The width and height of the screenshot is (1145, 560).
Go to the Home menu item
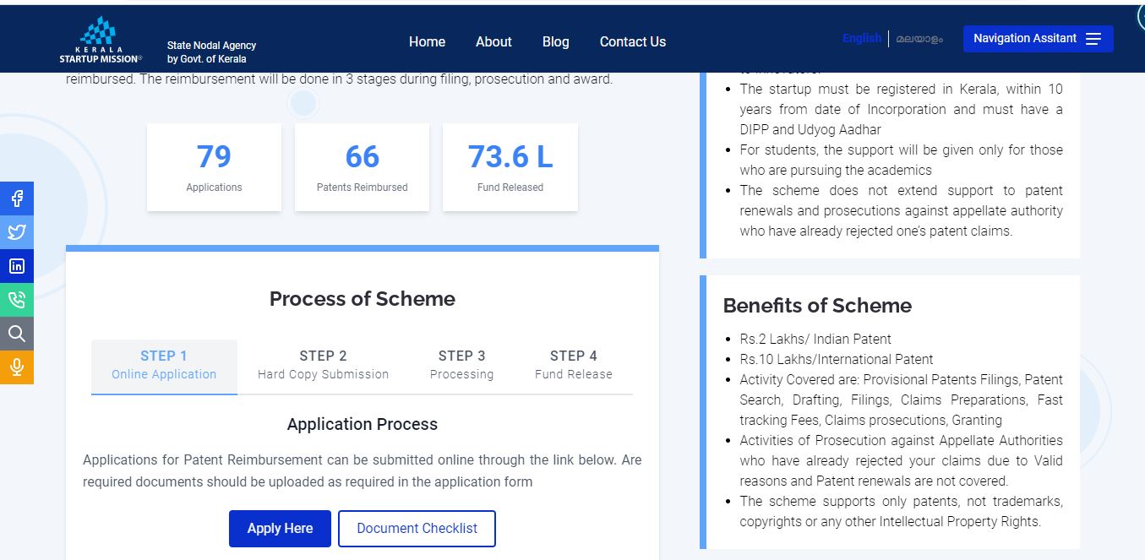pos(427,41)
